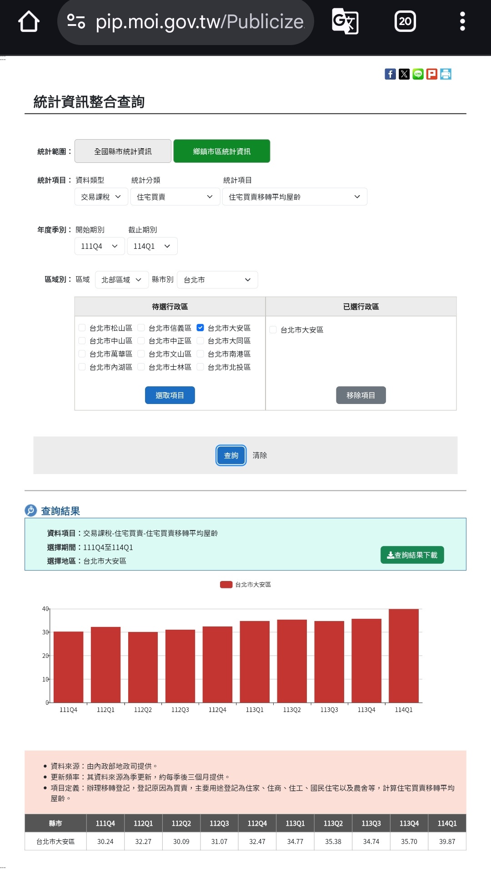Share the page on Facebook
The image size is (491, 869).
[390, 74]
